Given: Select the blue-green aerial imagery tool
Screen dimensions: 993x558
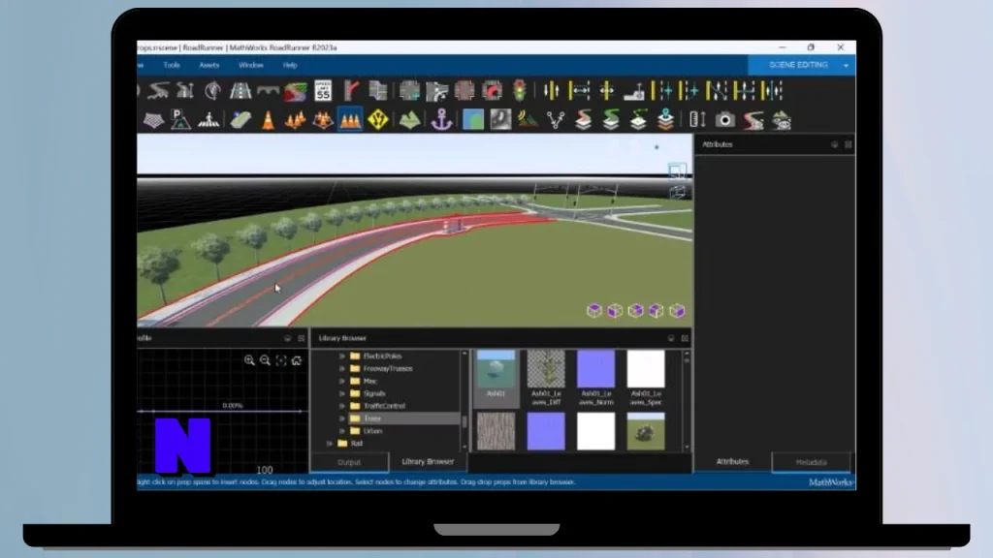Looking at the screenshot, I should coord(473,120).
